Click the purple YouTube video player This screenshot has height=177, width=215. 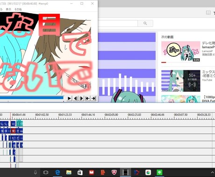127,68
